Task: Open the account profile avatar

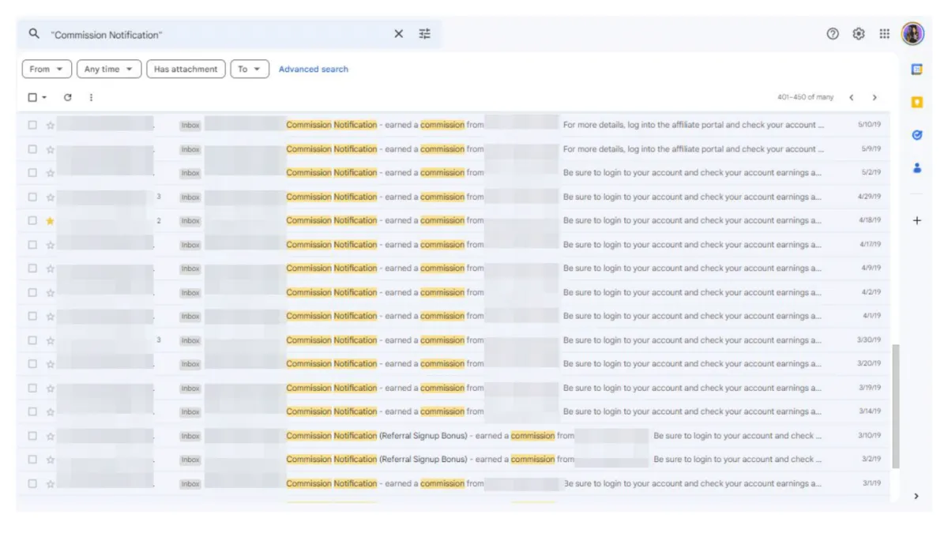Action: (912, 34)
